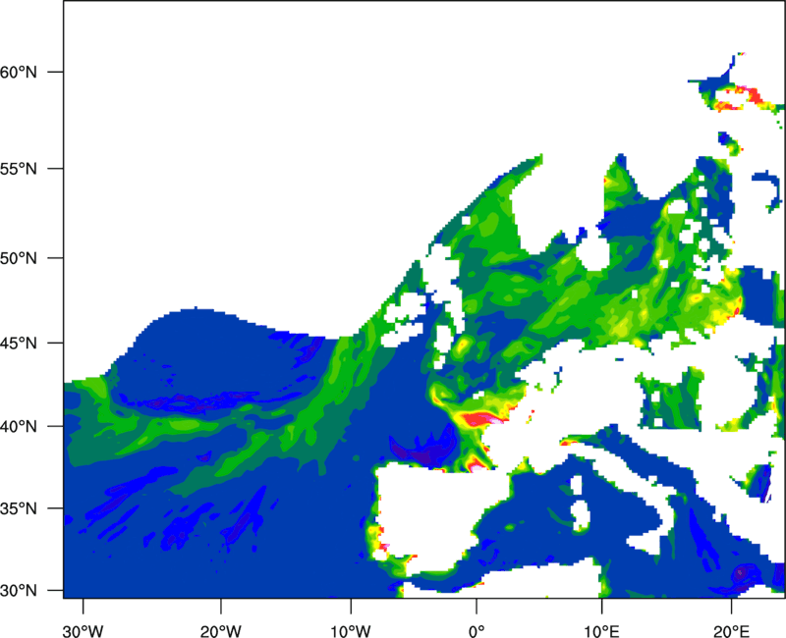Click the 20°E longitude label
Screen dimensions: 786x638
click(731, 631)
